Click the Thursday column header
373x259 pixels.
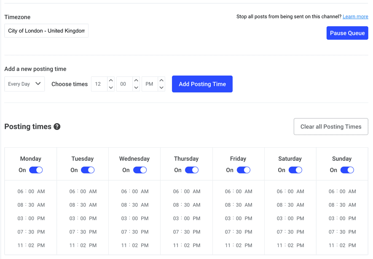[x=186, y=159]
